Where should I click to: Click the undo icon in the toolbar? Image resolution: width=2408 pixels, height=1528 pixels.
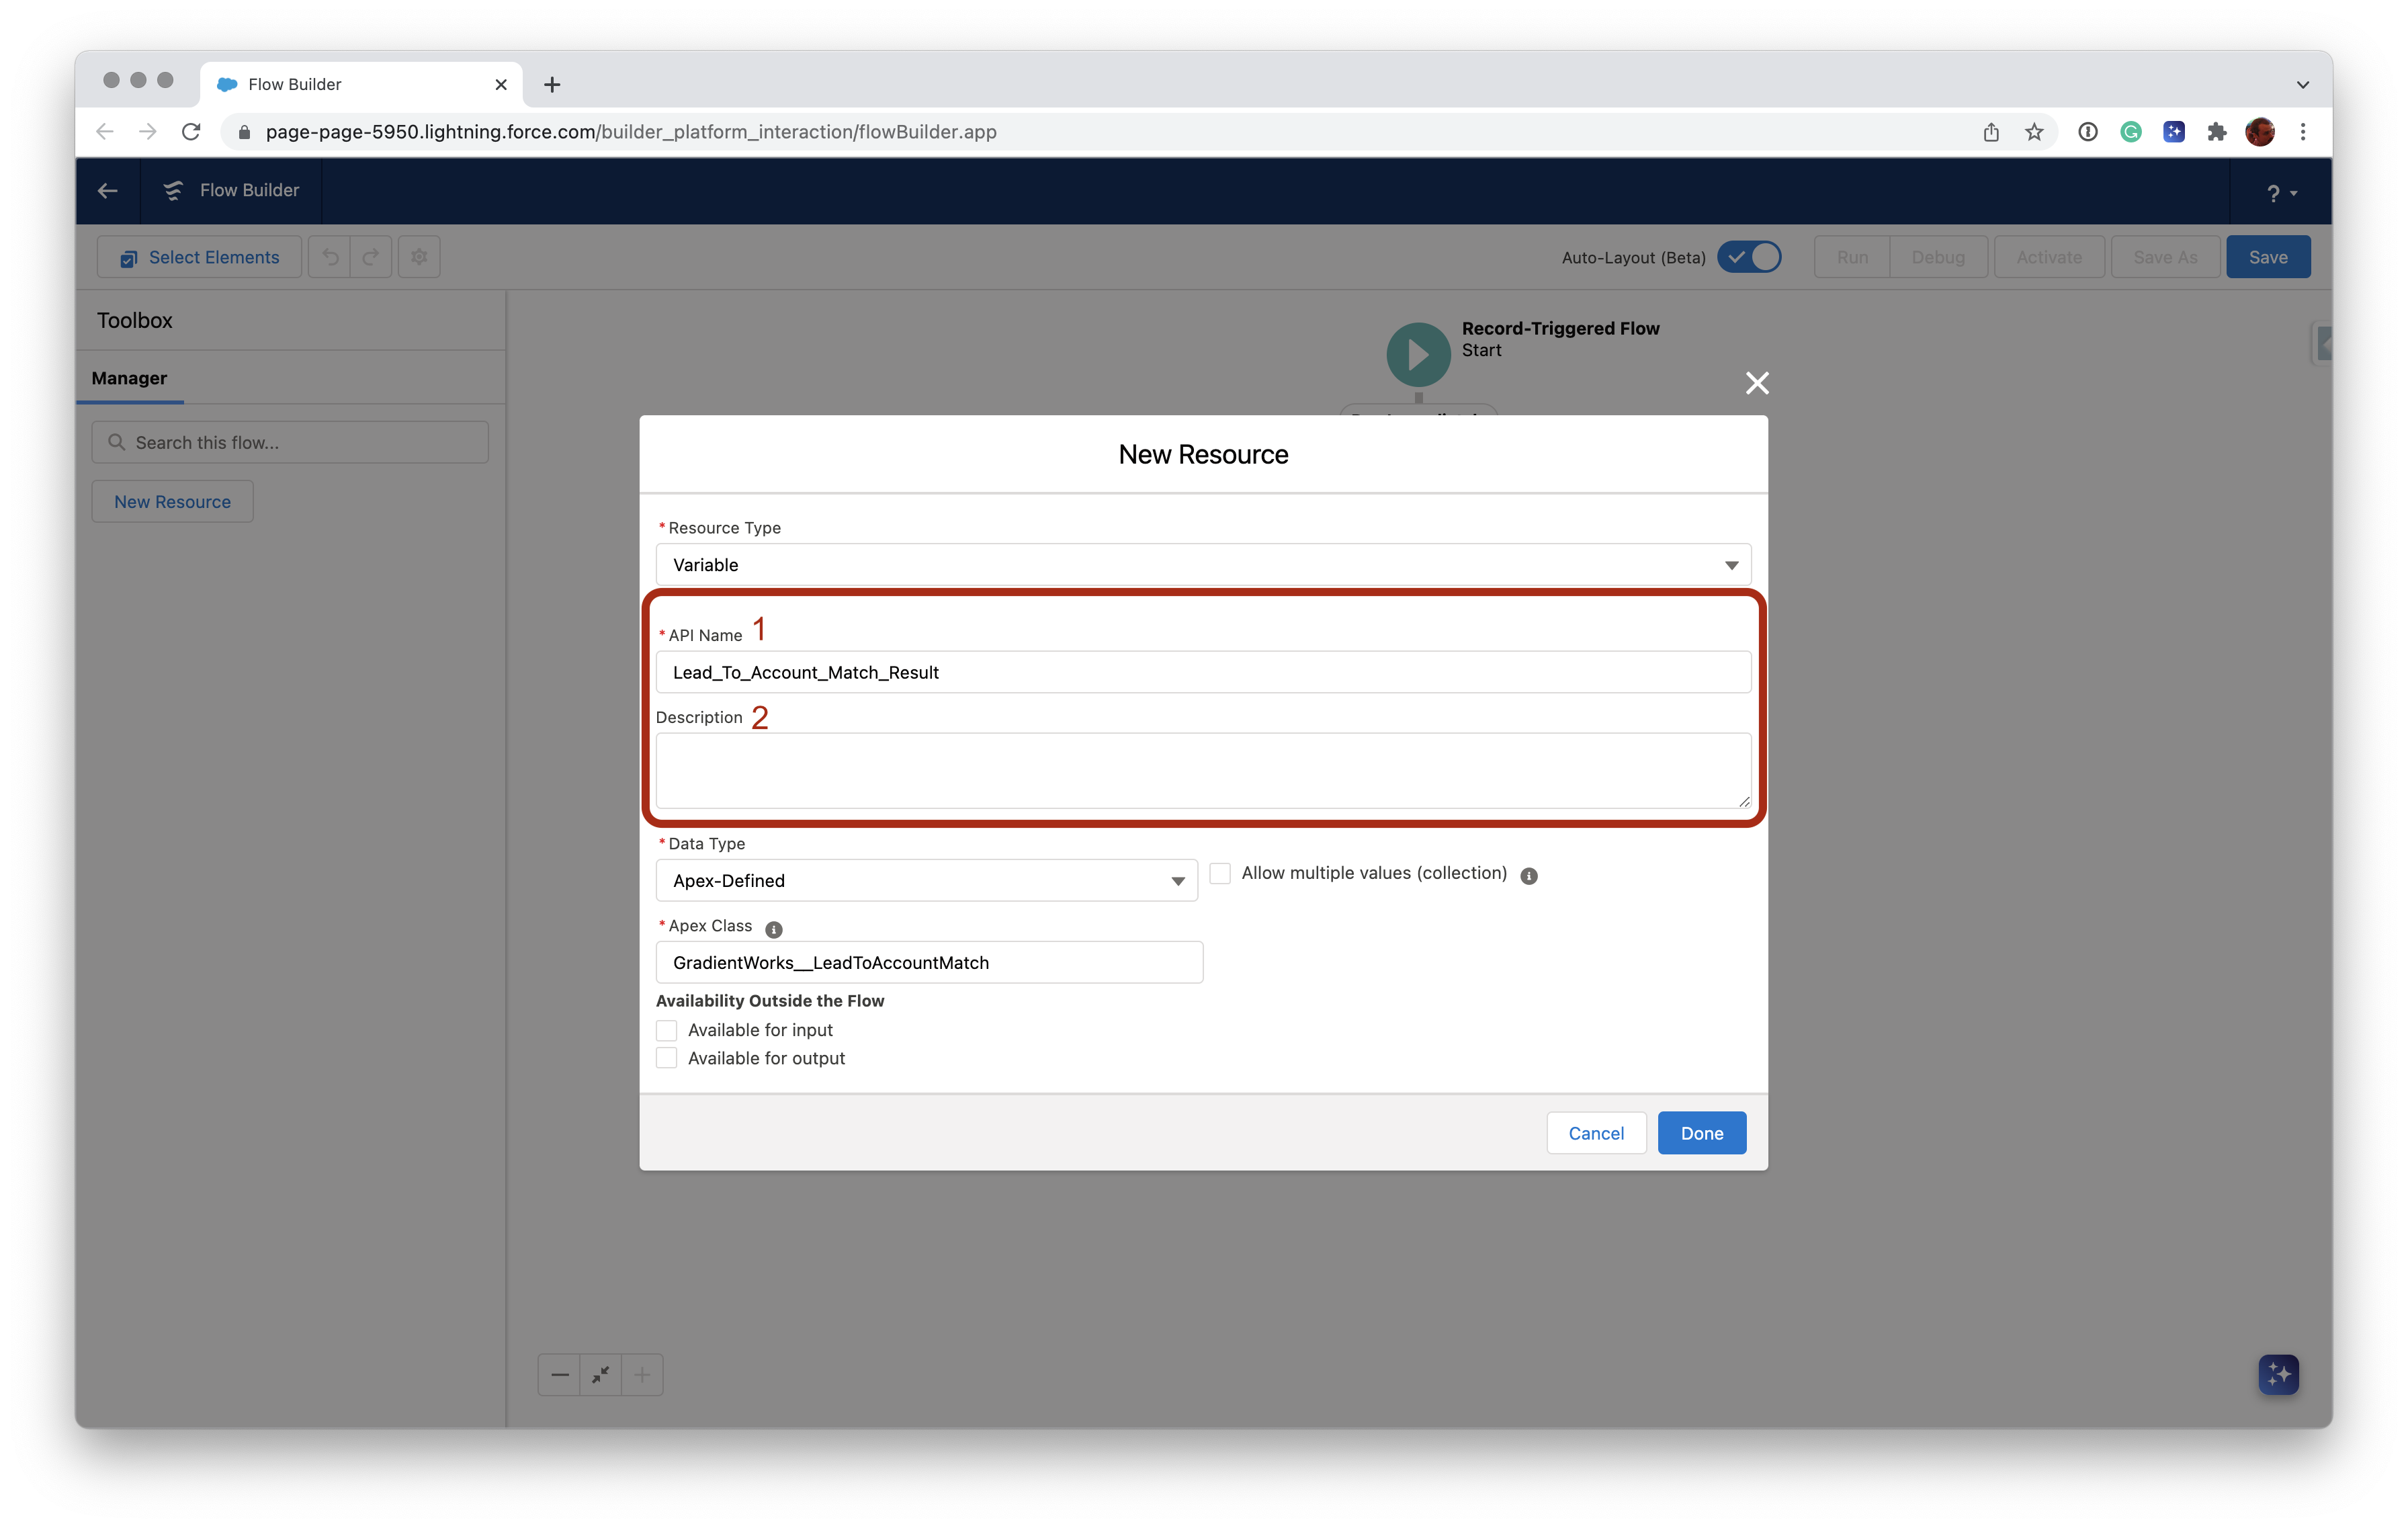click(330, 257)
